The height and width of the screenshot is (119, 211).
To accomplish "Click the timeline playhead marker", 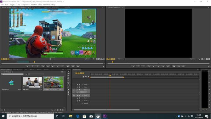I will coord(110,76).
